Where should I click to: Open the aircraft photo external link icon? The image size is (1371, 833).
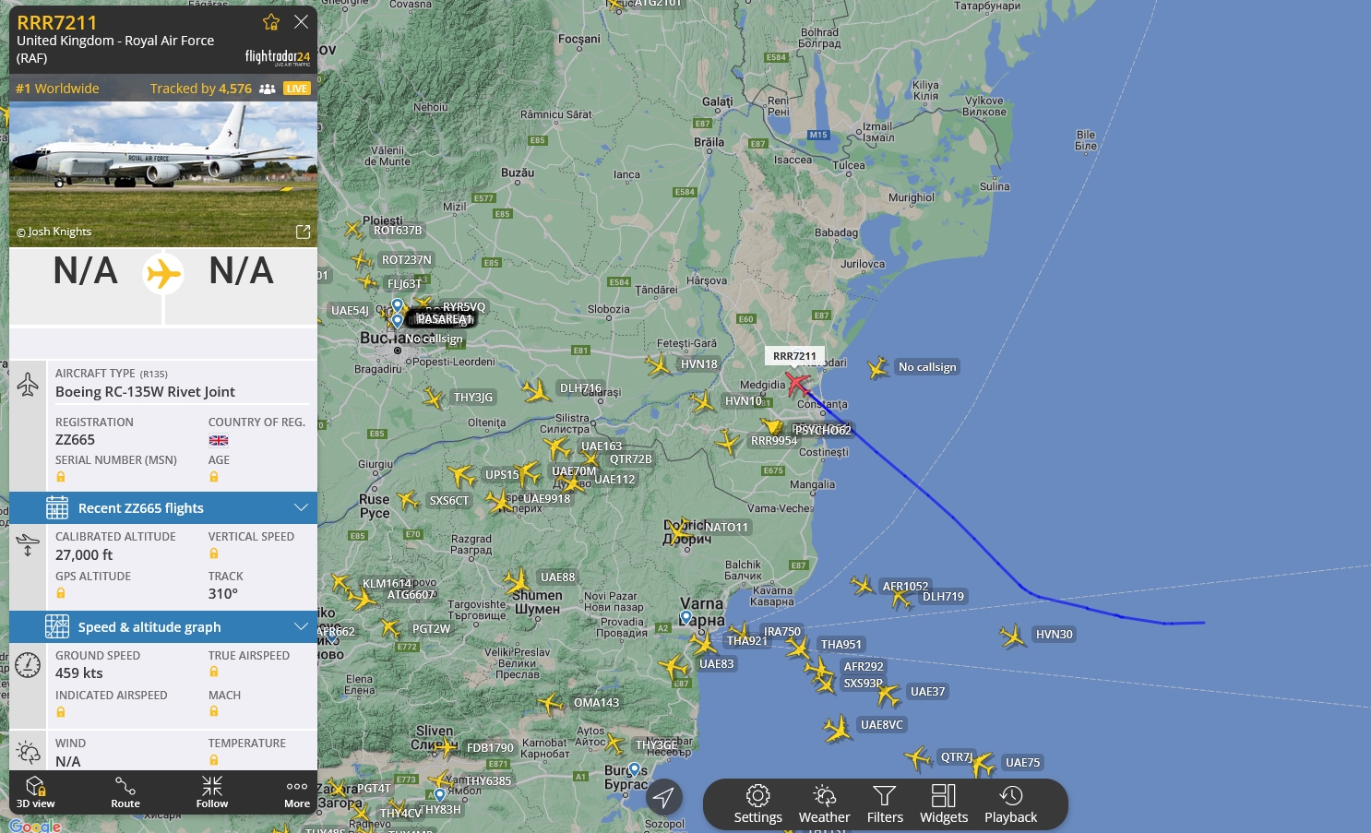[x=303, y=232]
